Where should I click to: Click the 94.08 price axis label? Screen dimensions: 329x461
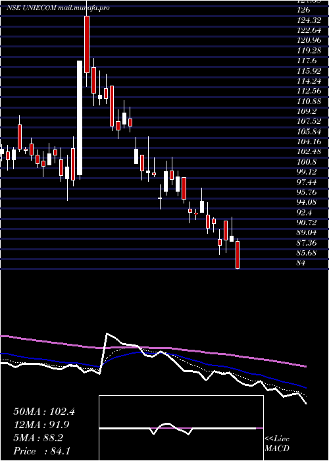(x=307, y=203)
